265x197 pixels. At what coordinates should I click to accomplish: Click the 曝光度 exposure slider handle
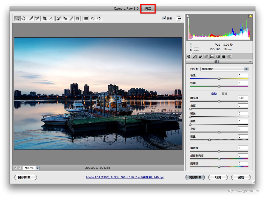219,101
